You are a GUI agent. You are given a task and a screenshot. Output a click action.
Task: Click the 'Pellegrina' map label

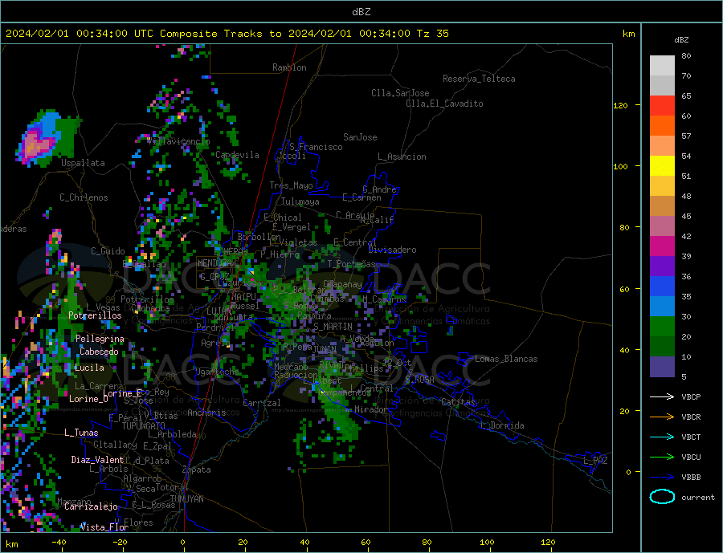[x=100, y=340]
